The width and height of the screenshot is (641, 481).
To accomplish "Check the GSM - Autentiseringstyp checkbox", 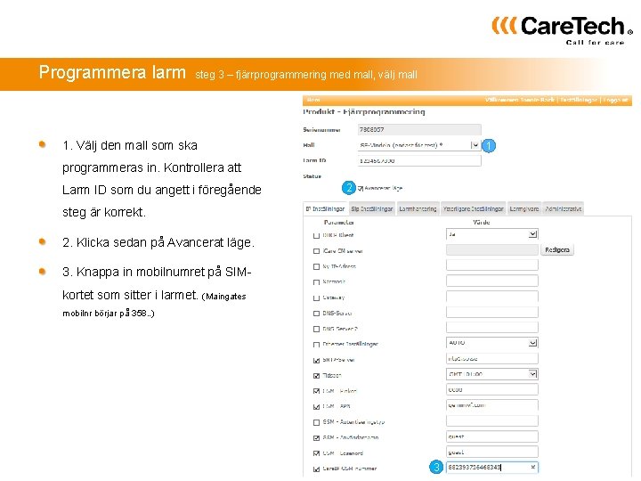I will point(316,422).
